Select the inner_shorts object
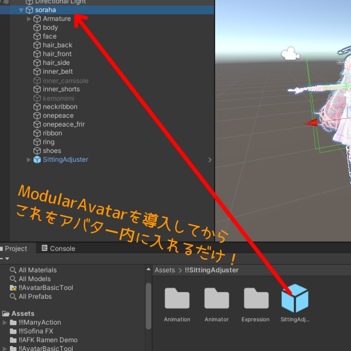The image size is (351, 351). [x=61, y=89]
